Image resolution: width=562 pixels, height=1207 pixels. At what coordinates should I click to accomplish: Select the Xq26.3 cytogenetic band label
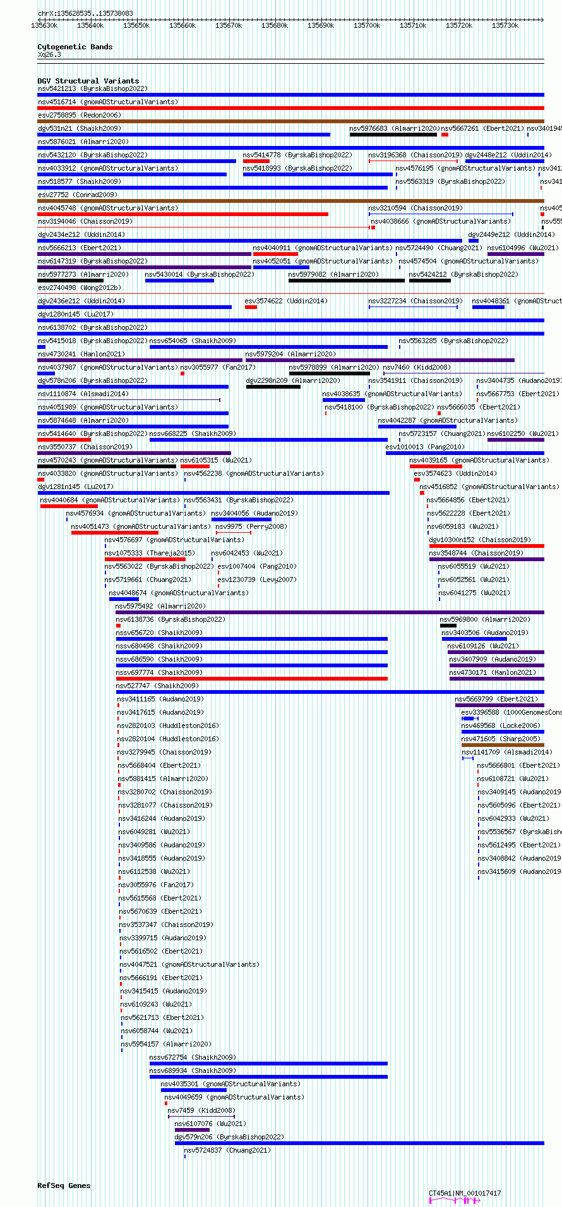point(49,54)
